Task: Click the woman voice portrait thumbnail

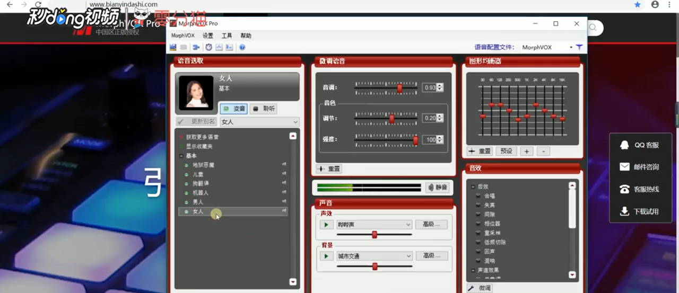Action: [196, 93]
